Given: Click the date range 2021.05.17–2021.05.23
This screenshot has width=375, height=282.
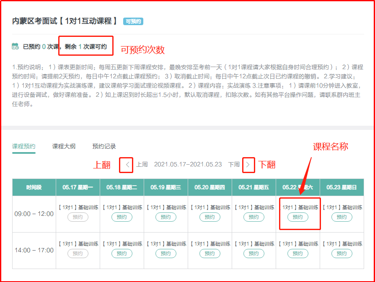Looking at the screenshot, I should pyautogui.click(x=188, y=165).
